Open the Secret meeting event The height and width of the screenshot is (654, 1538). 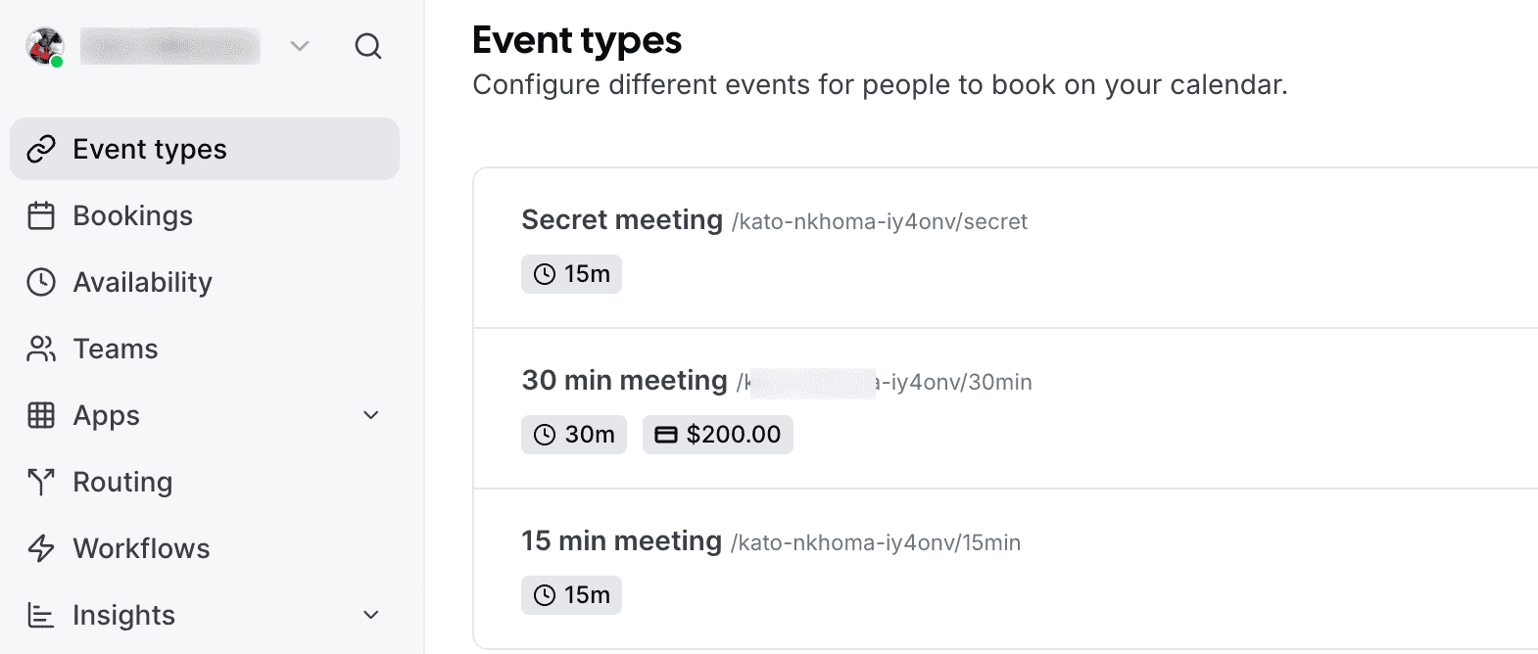[623, 219]
